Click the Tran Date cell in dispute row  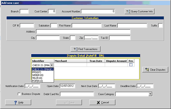click(96, 65)
